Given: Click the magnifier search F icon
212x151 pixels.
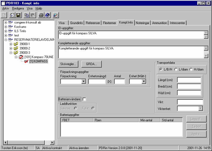Looking at the screenshot, I should point(56,15).
